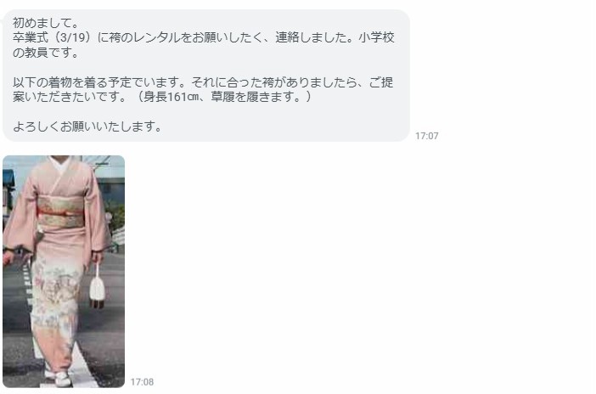Click the word 卒業式 in the message
Screen dimensions: 596x394
pos(31,37)
